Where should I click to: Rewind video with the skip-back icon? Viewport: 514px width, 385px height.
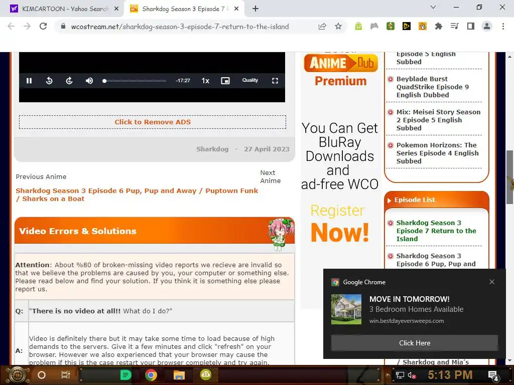coord(49,81)
